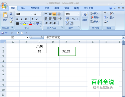
Task: Align text right
Action: 54,19
